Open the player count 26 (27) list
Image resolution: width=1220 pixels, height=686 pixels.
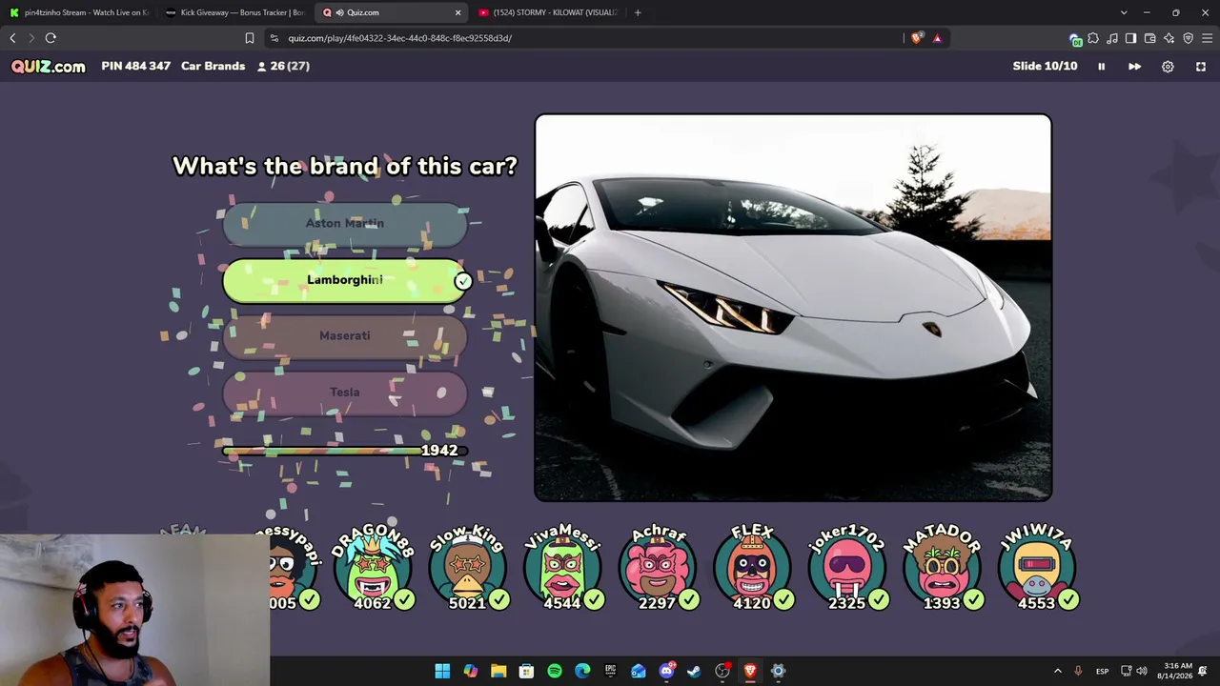284,67
